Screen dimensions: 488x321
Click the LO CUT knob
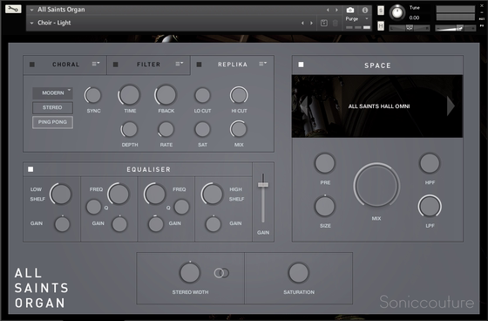(x=202, y=95)
